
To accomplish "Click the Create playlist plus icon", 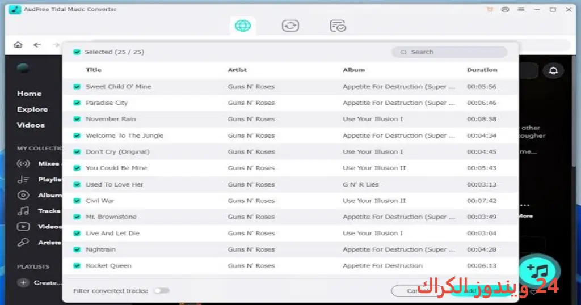I will (23, 282).
